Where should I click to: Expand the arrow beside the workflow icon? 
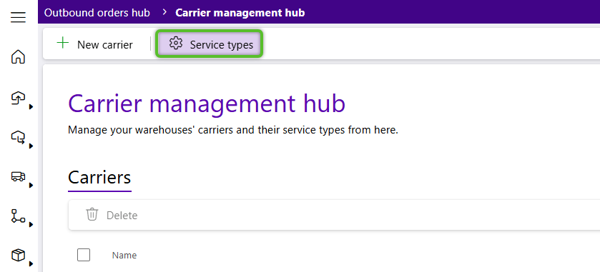point(31,224)
